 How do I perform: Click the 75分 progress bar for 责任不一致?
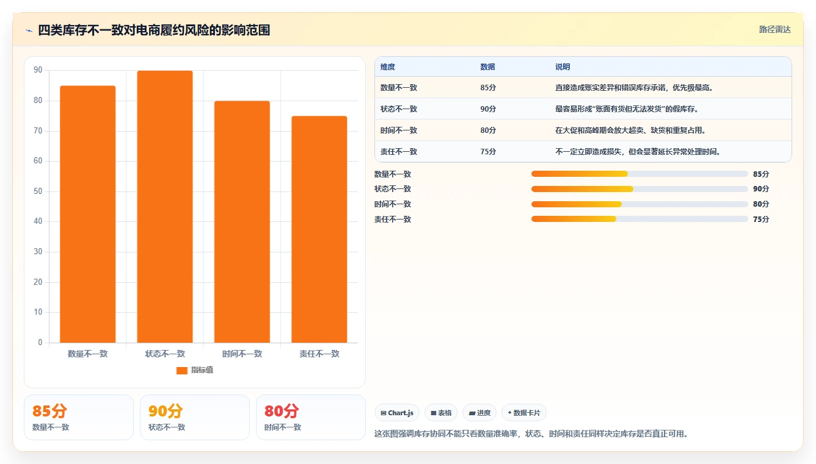point(639,219)
